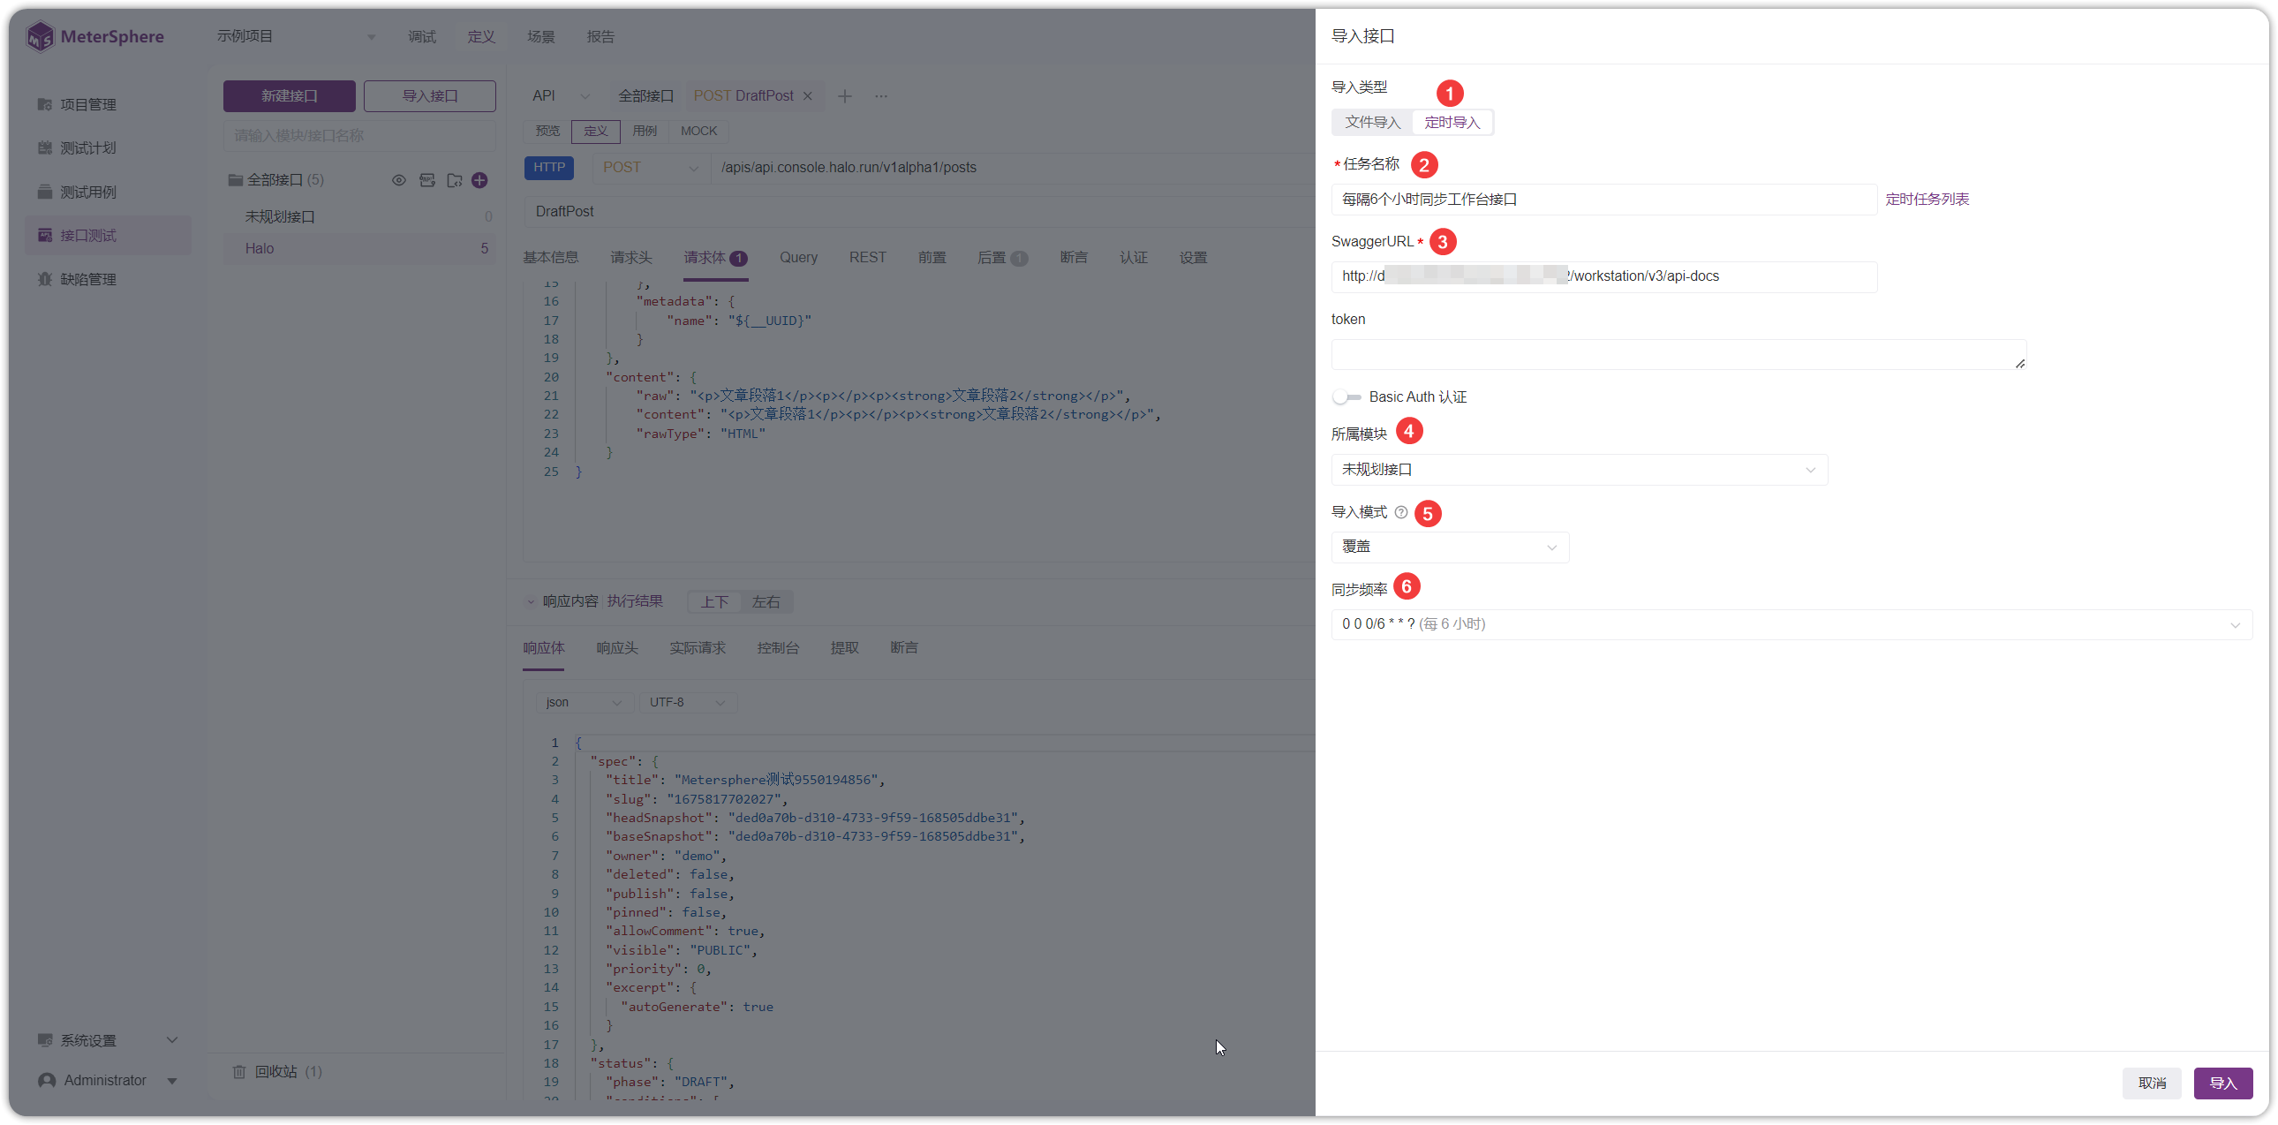
Task: Click the import mode help question icon
Action: click(1400, 512)
